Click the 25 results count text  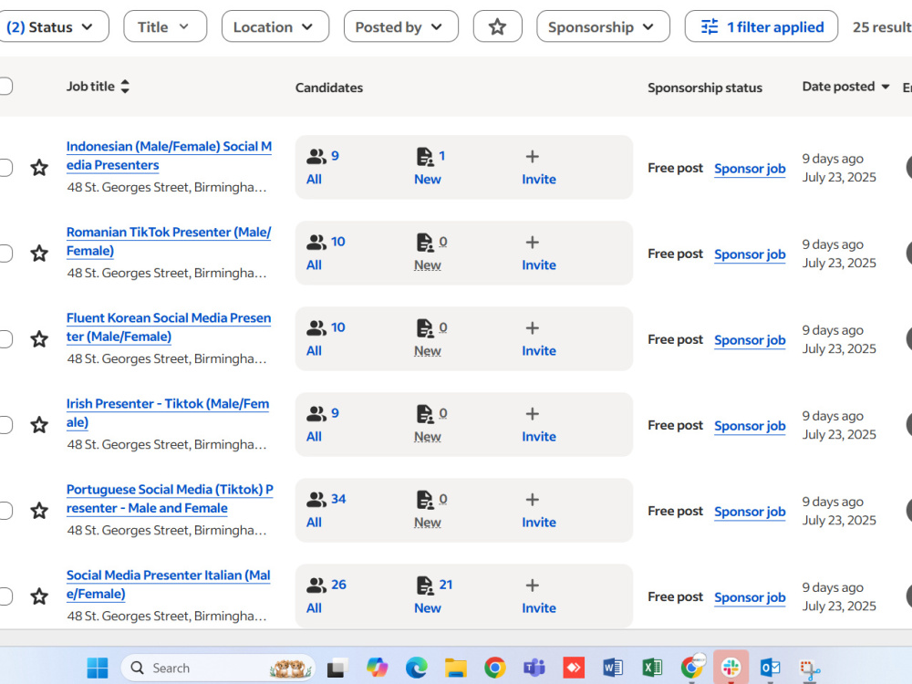pos(882,27)
